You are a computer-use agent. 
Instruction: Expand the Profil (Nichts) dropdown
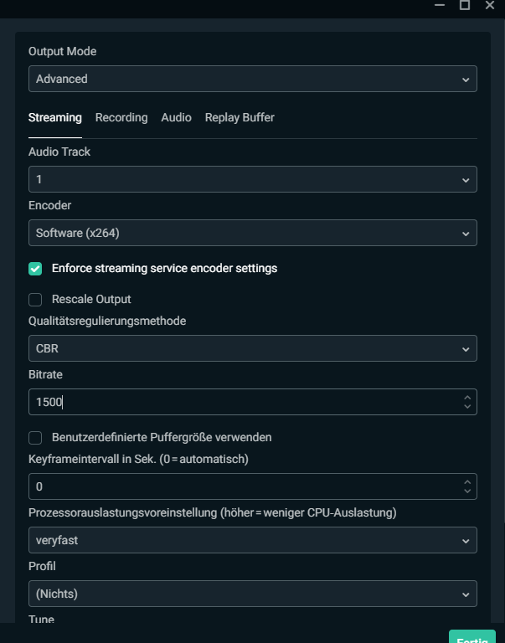click(252, 594)
